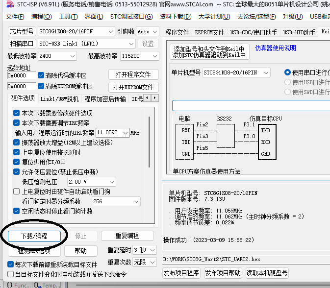
Task: Click the STC-ISP app icon in title bar
Action: coord(10,4)
